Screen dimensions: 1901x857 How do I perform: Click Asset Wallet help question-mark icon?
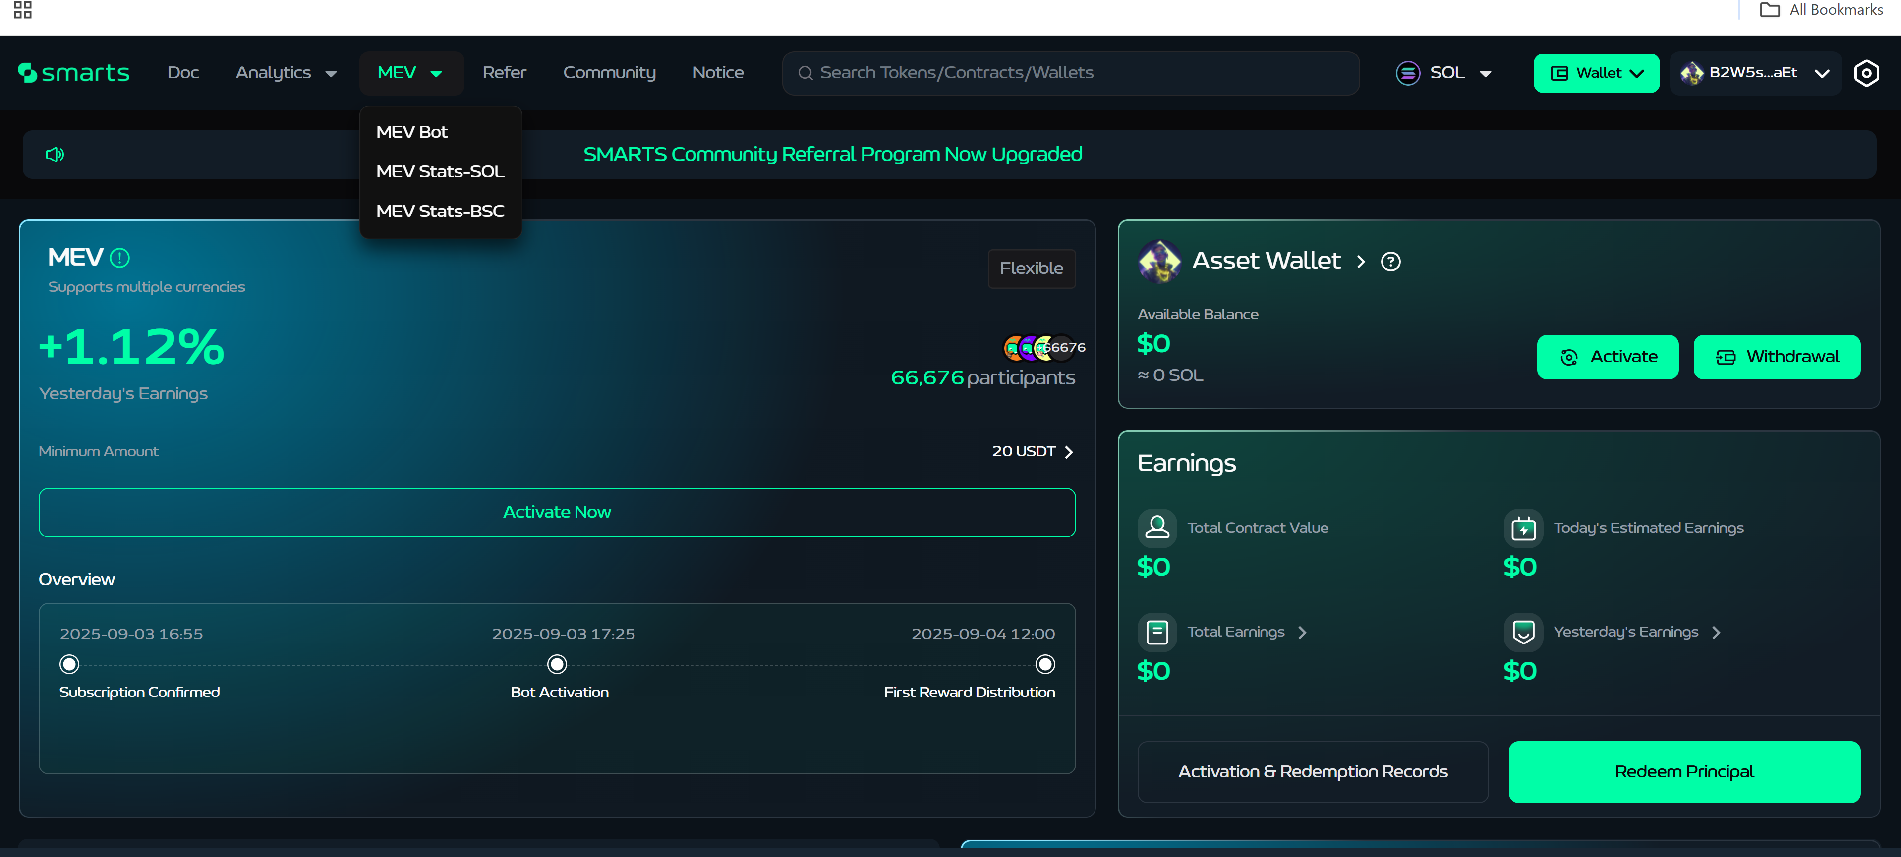[x=1390, y=262]
